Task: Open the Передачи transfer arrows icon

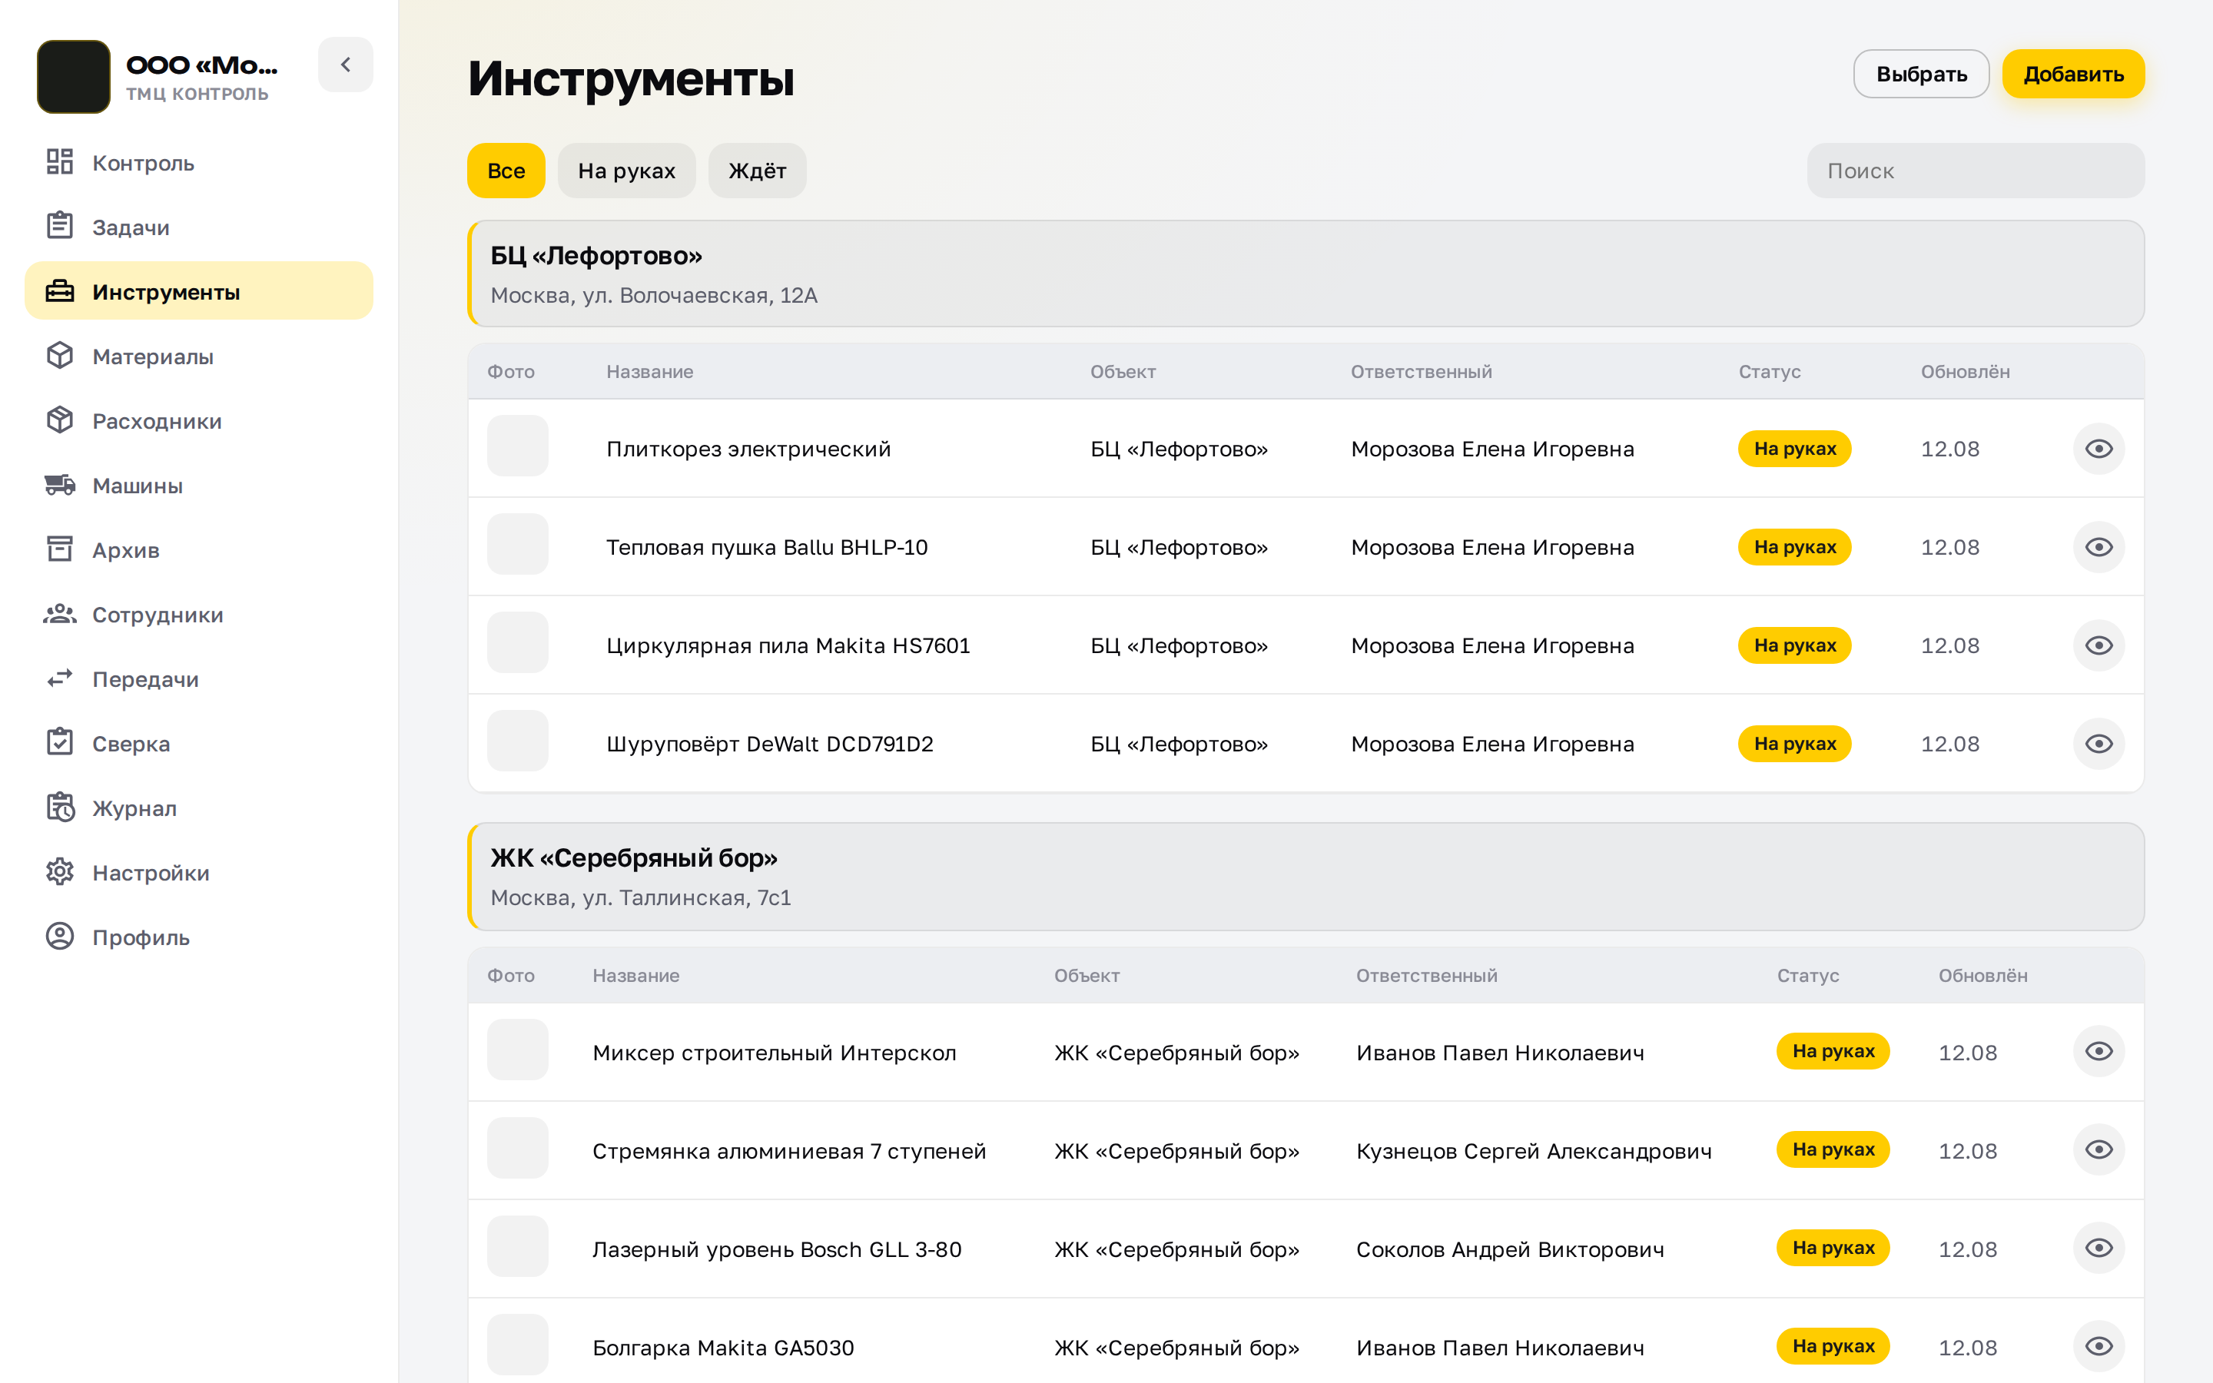Action: click(x=59, y=678)
